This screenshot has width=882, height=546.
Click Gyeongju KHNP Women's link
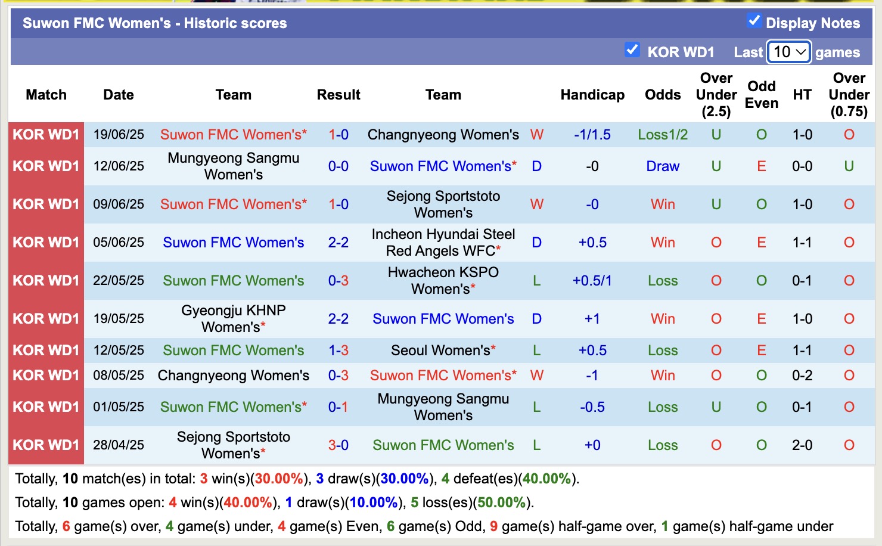233,318
